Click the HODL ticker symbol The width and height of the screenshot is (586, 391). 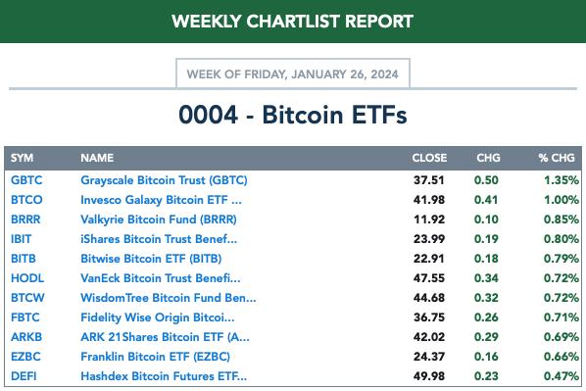pyautogui.click(x=27, y=278)
